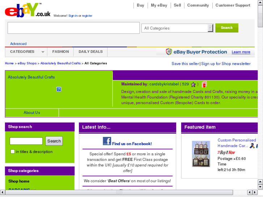Click the main eBay search input field
Image resolution: width=263 pixels, height=197 pixels.
[x=73, y=28]
